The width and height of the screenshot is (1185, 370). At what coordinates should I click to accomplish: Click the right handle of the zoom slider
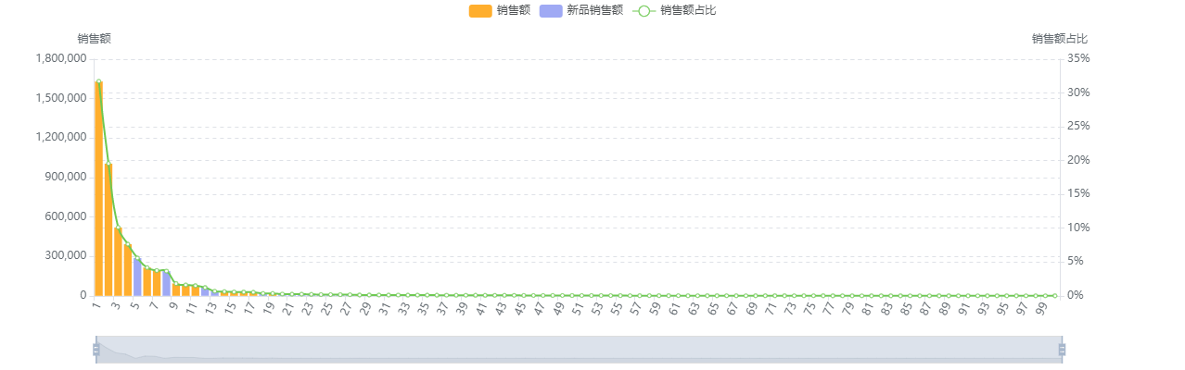tap(1062, 349)
